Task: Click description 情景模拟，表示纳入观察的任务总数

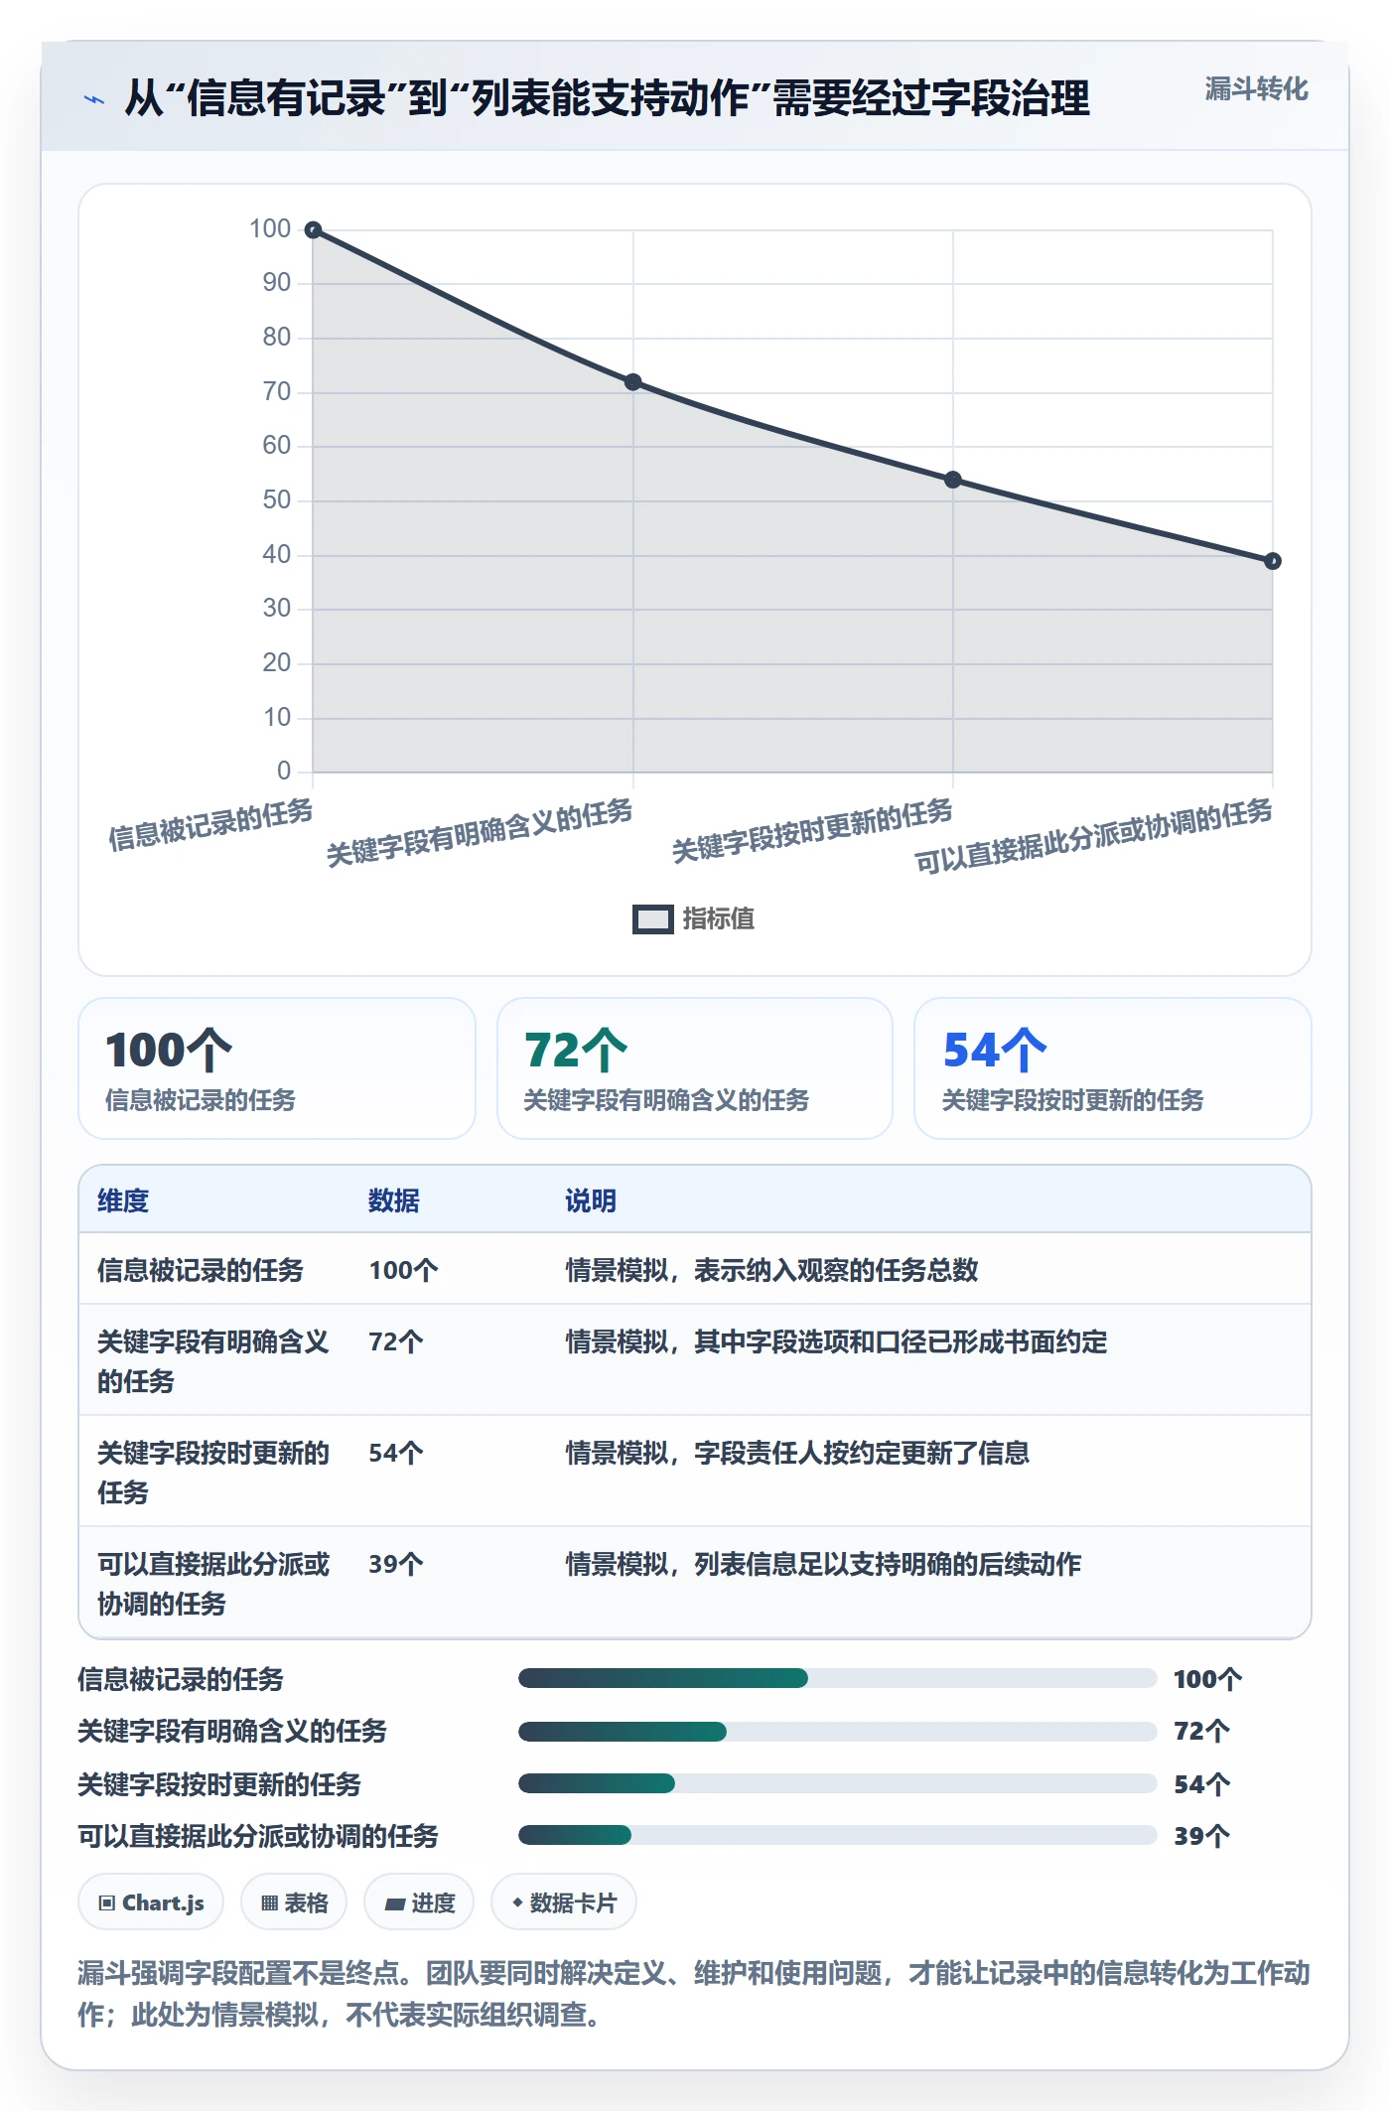Action: pyautogui.click(x=772, y=1270)
